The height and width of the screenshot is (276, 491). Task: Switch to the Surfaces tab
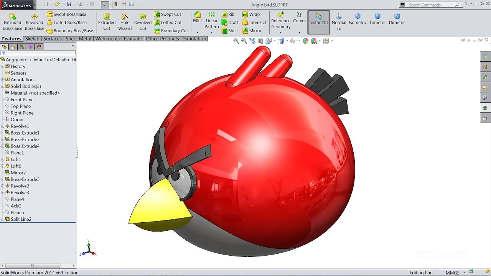(53, 39)
